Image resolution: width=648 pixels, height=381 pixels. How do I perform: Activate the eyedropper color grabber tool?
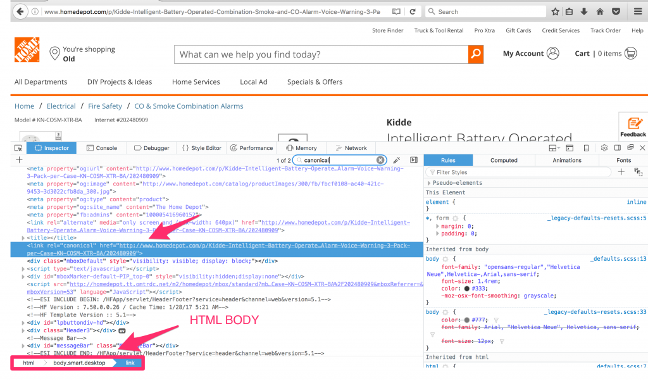(397, 160)
